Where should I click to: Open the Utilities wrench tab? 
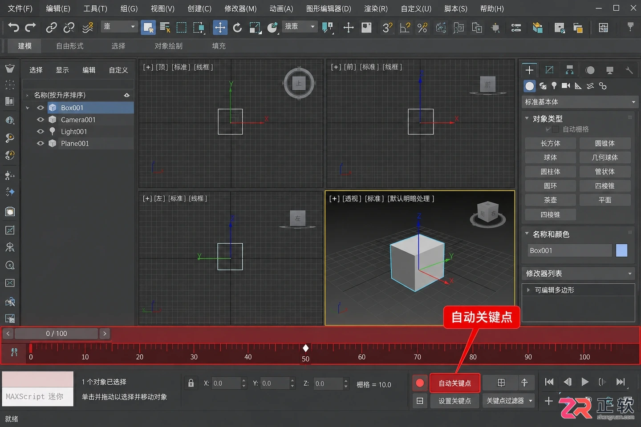click(x=629, y=70)
